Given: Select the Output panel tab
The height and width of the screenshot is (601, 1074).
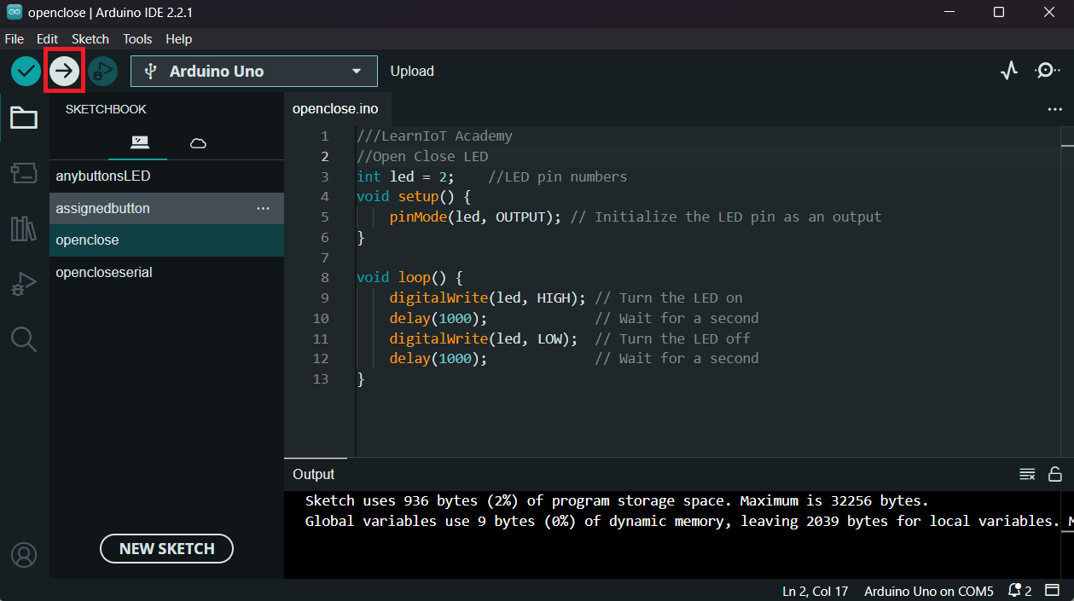Looking at the screenshot, I should [x=314, y=474].
